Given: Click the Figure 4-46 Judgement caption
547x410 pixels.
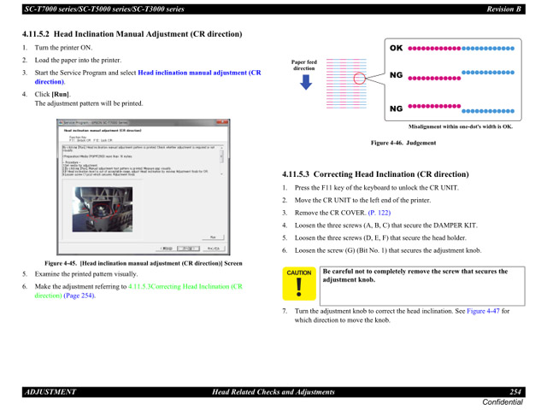Looking at the screenshot, I should point(402,143).
